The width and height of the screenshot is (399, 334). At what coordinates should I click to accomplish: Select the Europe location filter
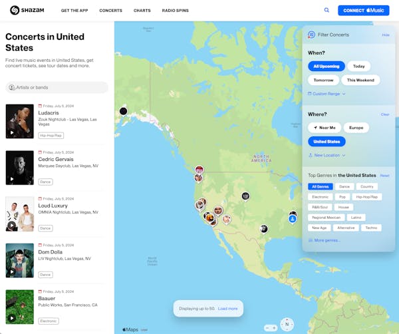tap(356, 128)
